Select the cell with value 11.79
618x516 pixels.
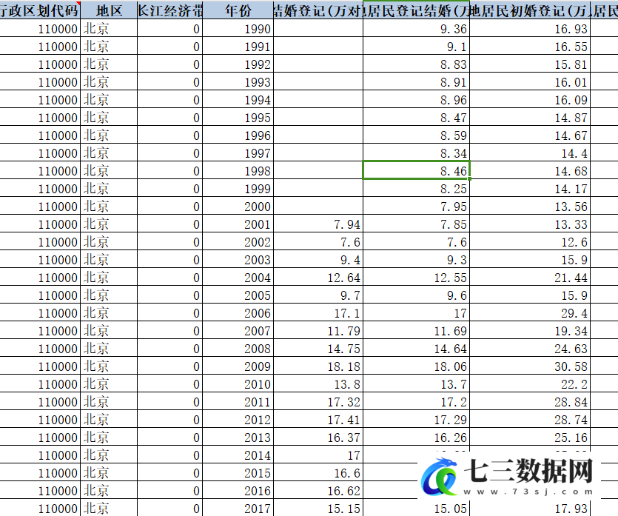coord(318,330)
